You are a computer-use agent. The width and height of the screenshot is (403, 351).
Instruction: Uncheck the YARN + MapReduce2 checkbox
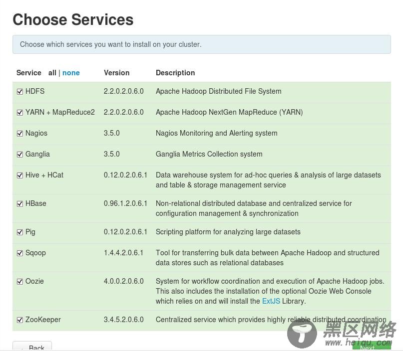coord(20,113)
